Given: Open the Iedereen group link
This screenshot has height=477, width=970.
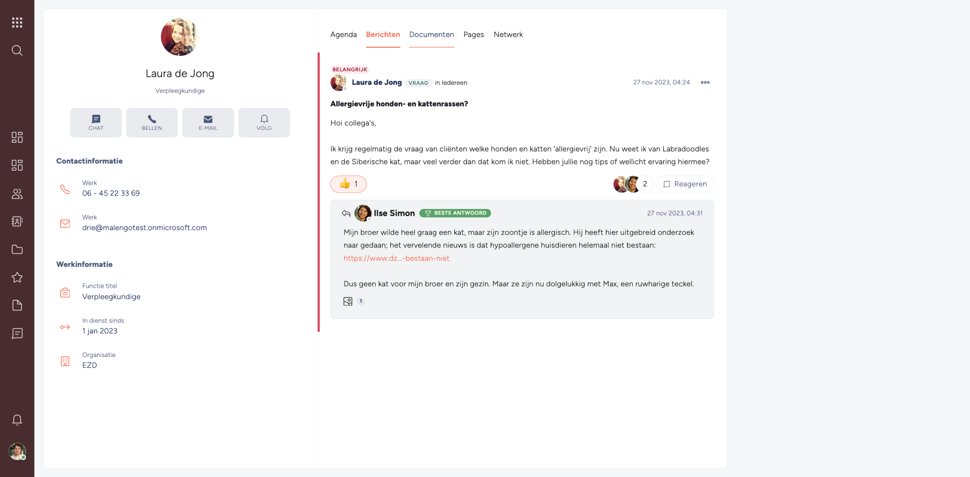Looking at the screenshot, I should 454,83.
